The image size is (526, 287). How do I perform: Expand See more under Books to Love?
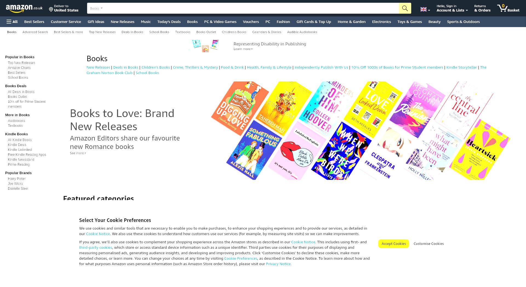78,153
